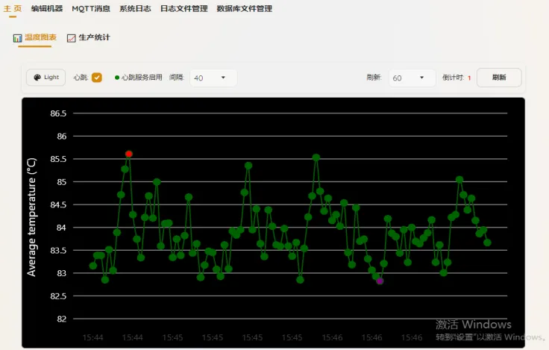Toggle the Light theme button
The height and width of the screenshot is (350, 549).
point(46,78)
